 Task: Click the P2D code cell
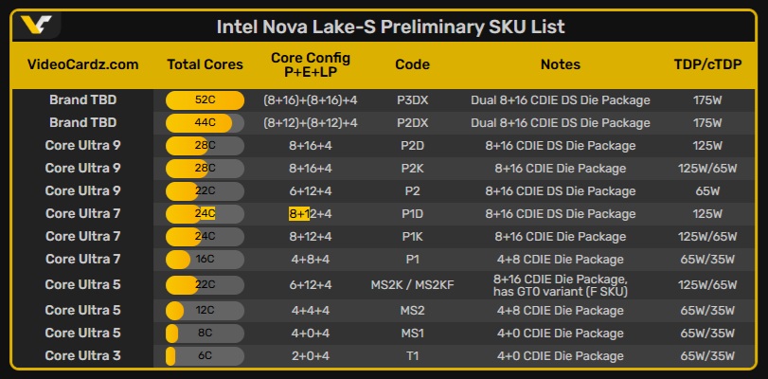412,146
